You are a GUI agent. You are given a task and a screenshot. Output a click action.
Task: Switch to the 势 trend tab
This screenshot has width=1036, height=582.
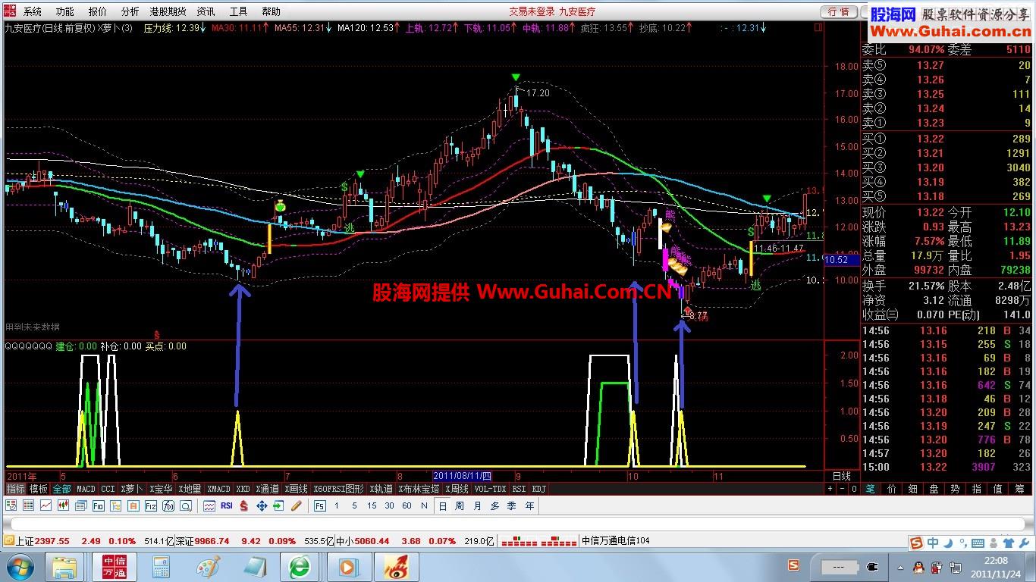tap(956, 489)
